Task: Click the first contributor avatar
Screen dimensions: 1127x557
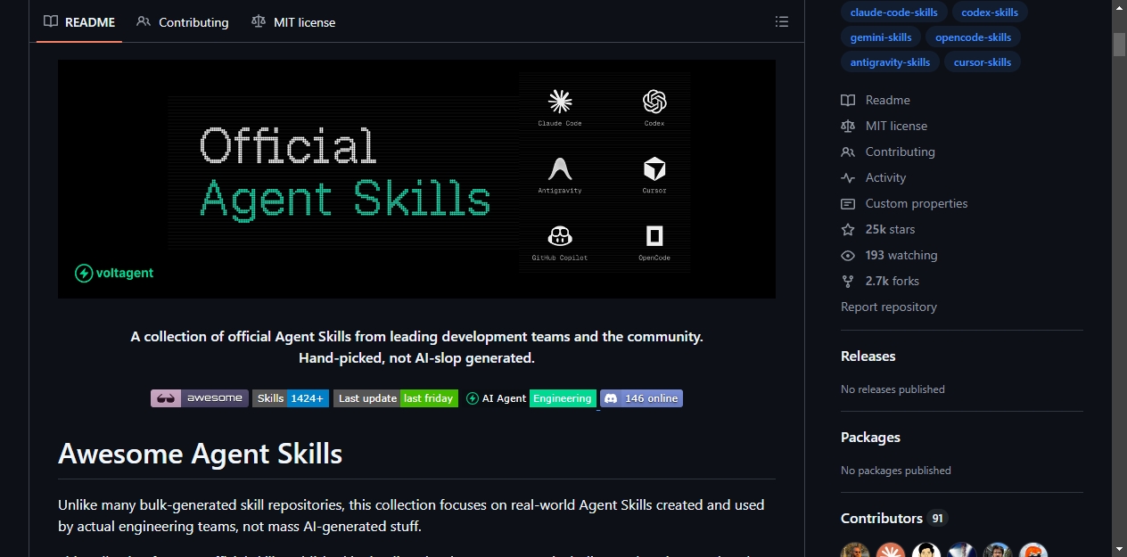Action: click(855, 551)
